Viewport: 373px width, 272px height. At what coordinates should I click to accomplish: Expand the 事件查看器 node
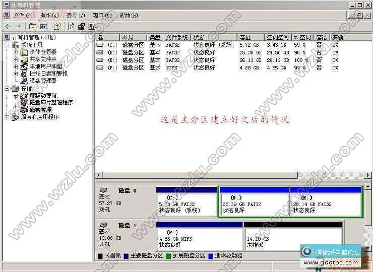point(16,52)
